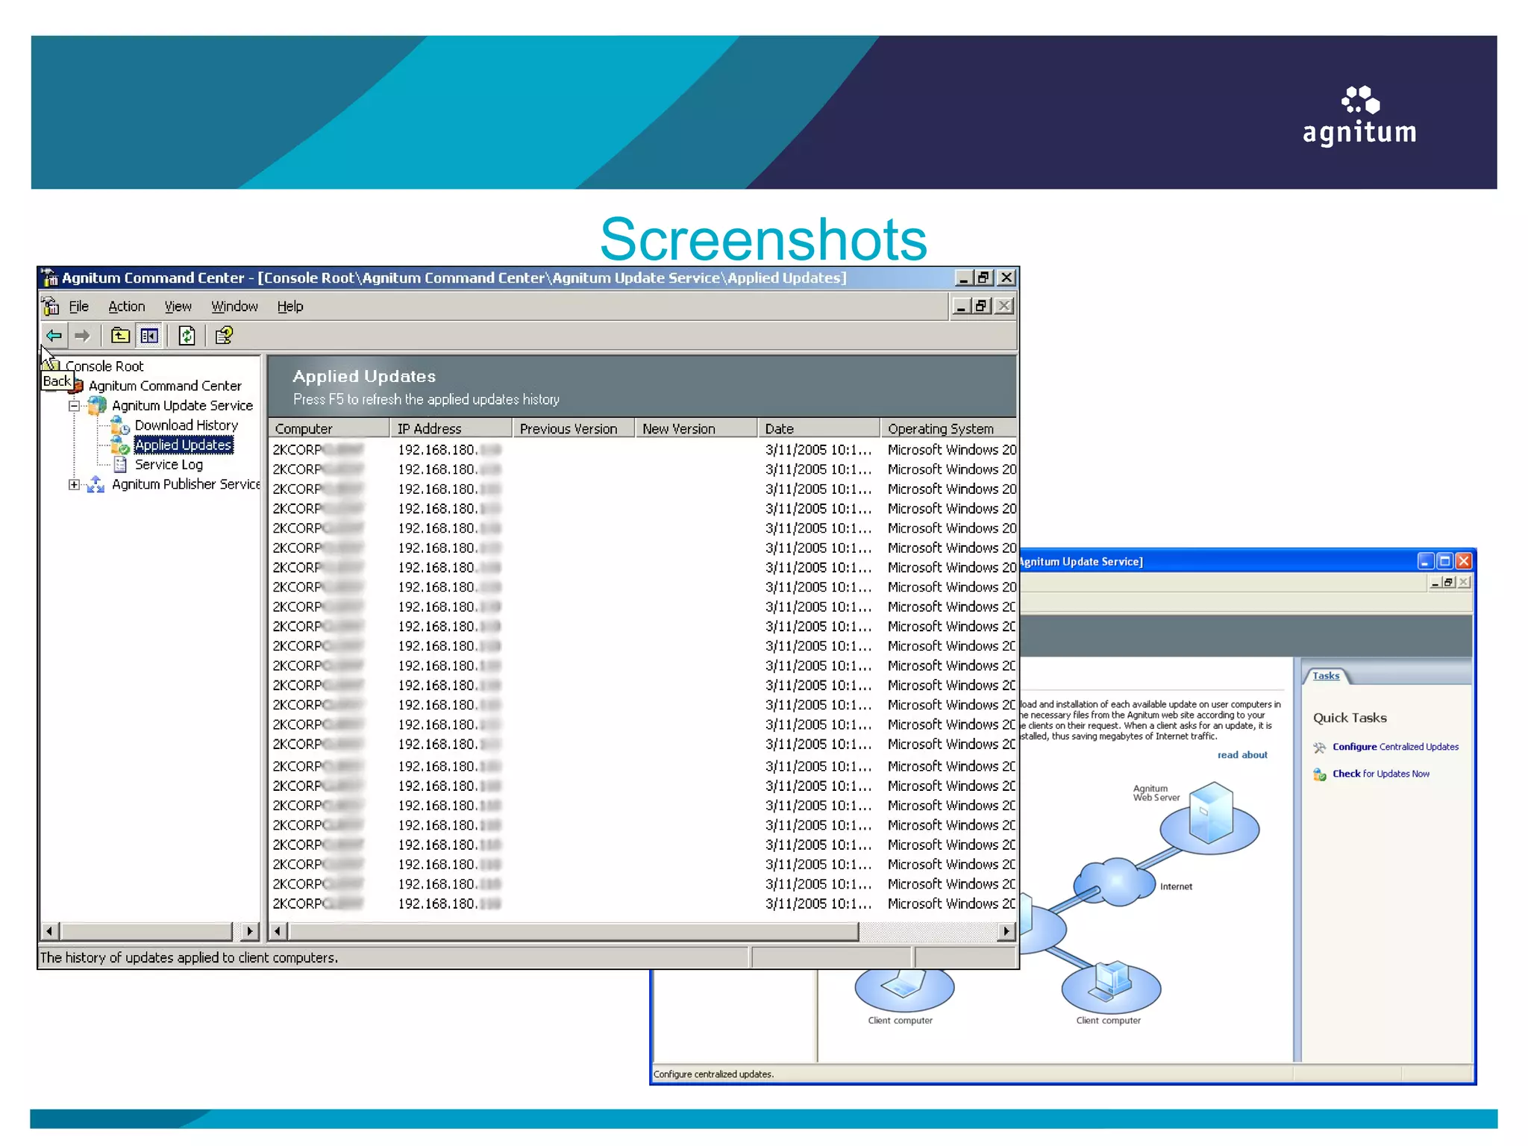
Task: Click the right Client computer diagram icon
Action: click(x=1111, y=986)
